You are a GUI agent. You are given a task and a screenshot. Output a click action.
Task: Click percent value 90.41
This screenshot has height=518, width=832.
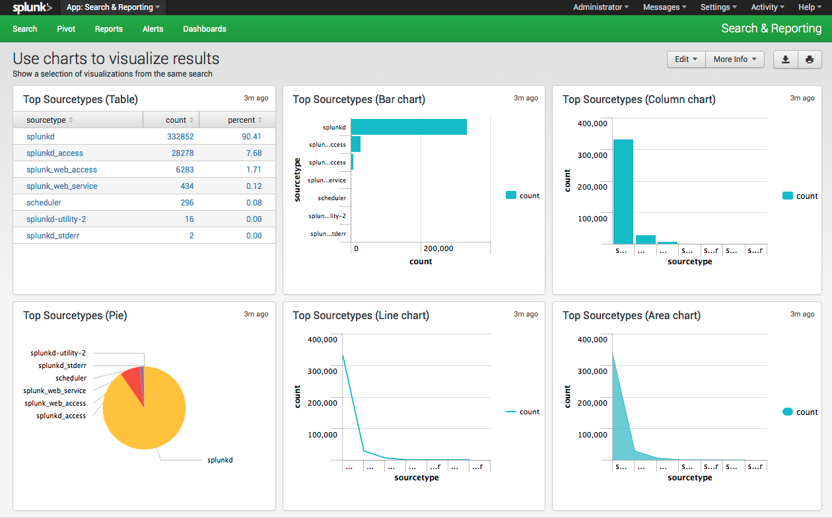pos(252,137)
